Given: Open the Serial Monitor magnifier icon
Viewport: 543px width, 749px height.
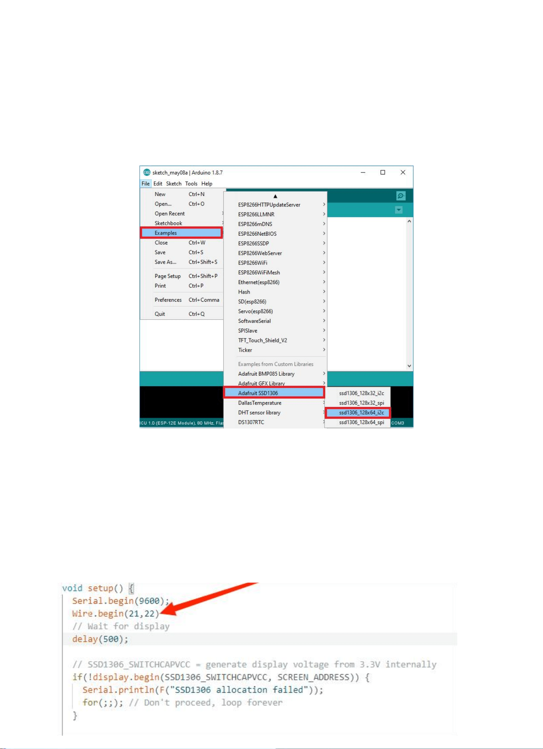Looking at the screenshot, I should (x=400, y=196).
